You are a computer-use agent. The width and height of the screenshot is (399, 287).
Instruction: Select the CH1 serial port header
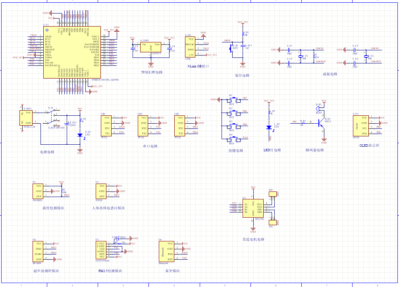[106, 126]
